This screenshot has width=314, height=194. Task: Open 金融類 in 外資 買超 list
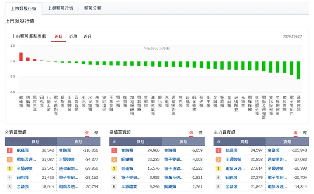[x=23, y=187]
